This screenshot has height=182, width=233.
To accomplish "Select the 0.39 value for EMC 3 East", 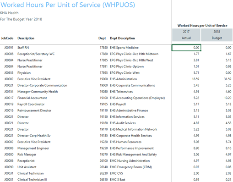I will pos(196,180).
